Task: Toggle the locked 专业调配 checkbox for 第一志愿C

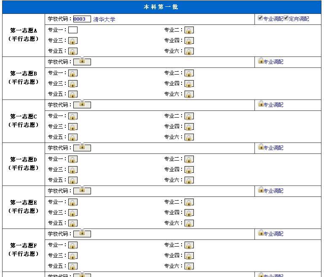Action: coord(261,104)
